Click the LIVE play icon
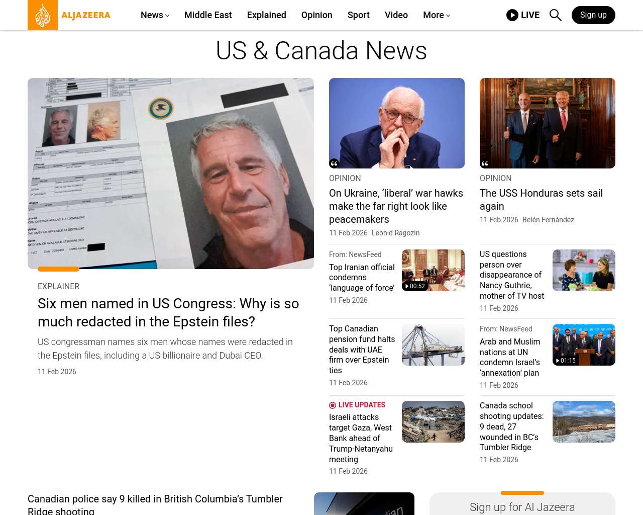The width and height of the screenshot is (643, 515). click(512, 15)
